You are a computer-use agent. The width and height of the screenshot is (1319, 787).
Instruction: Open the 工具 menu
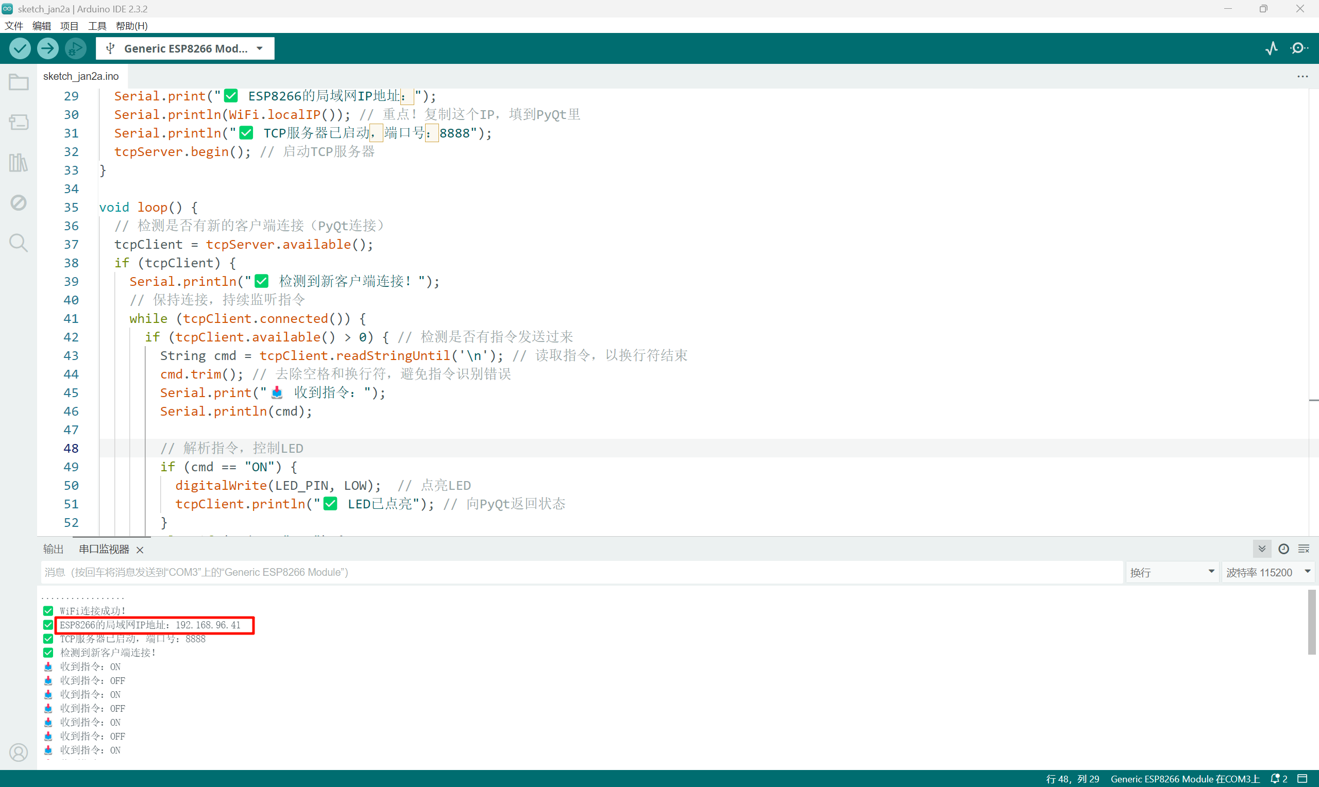click(x=97, y=25)
